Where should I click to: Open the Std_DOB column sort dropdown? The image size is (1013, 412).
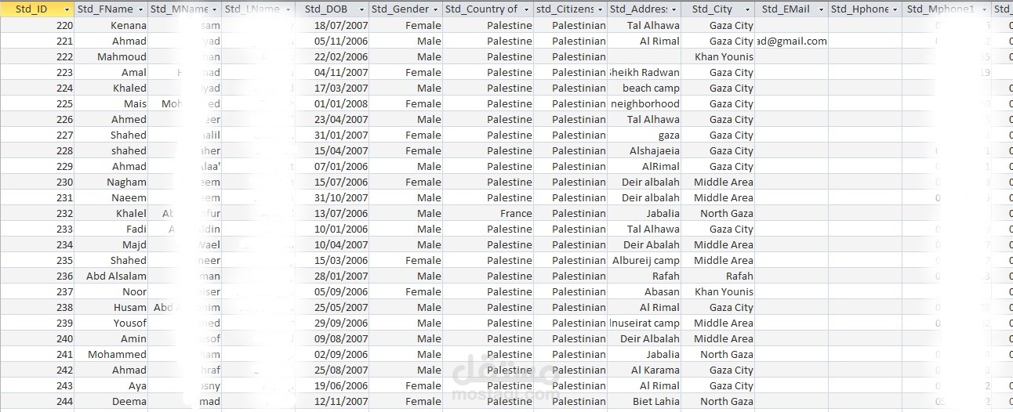361,9
